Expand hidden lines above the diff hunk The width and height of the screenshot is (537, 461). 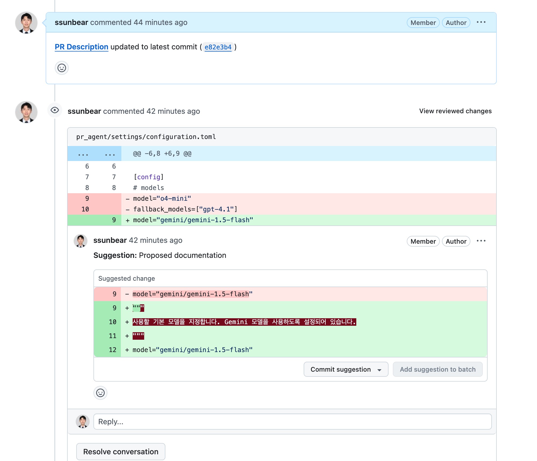pyautogui.click(x=94, y=154)
